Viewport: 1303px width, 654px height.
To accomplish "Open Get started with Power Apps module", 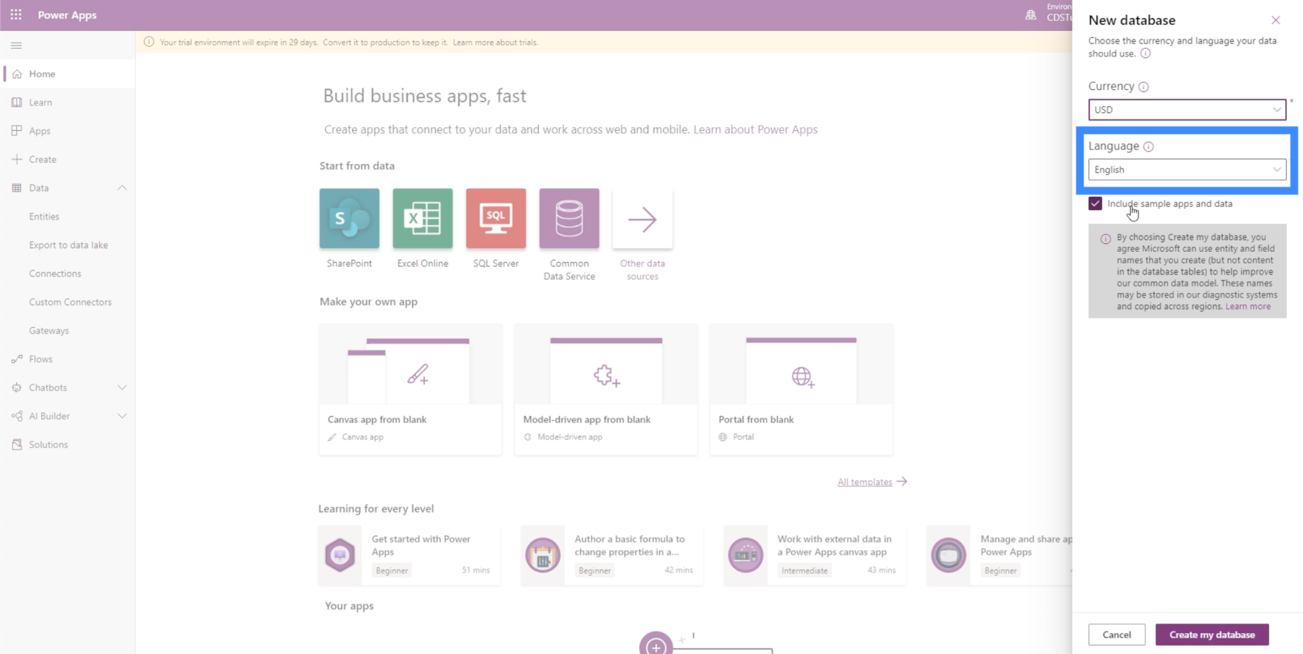I will click(x=410, y=555).
